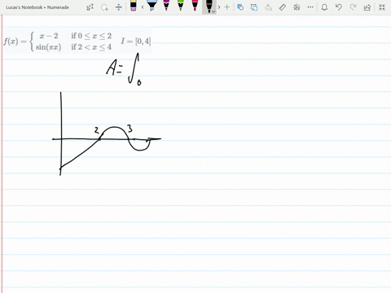Select the light blue highlighter
Screen dimensions: 391x293
[x=152, y=6]
